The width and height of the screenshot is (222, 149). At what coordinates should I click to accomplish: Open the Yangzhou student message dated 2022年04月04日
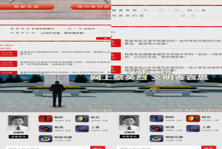coord(64,53)
